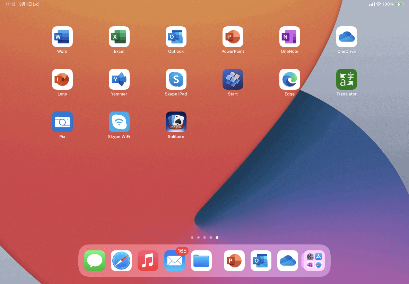Tap the cellular signal bars icon
This screenshot has height=284, width=409.
[x=372, y=4]
